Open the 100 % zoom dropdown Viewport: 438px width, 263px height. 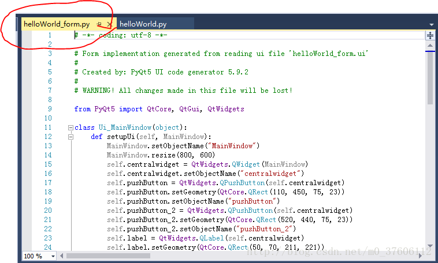pyautogui.click(x=53, y=256)
